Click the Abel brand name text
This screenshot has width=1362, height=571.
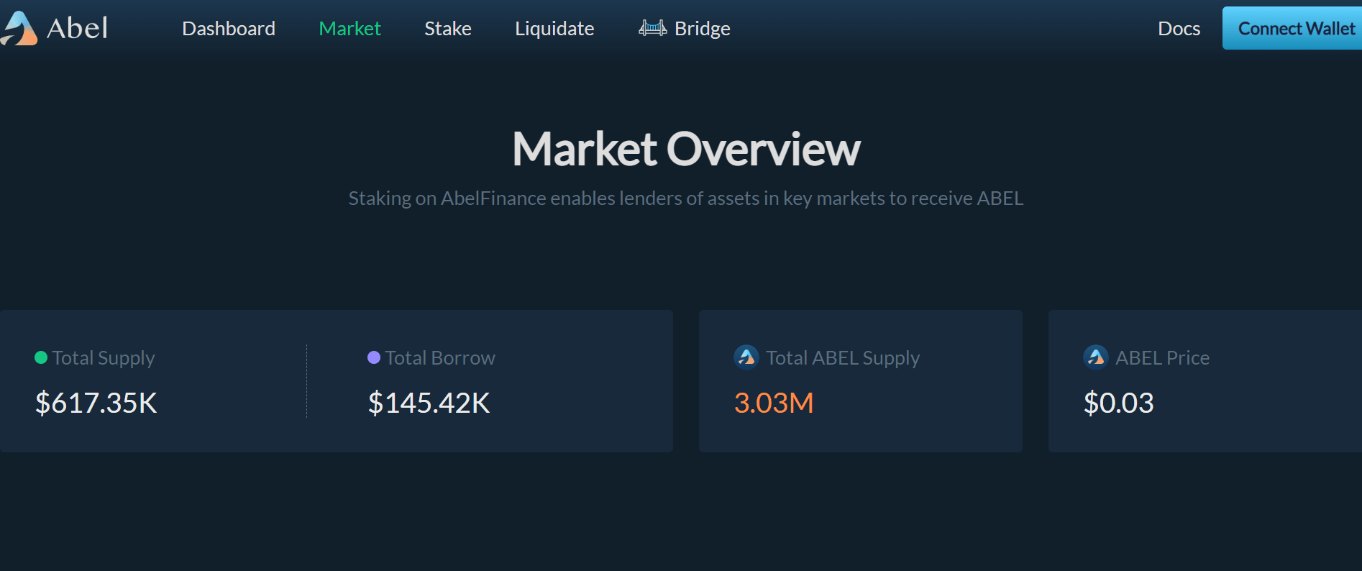coord(77,29)
